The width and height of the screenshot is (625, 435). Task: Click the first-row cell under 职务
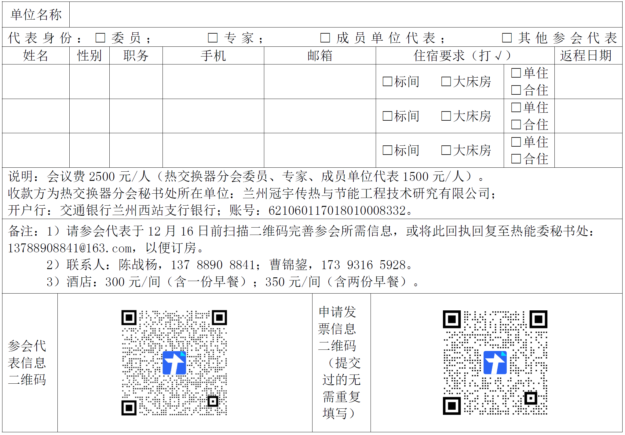pos(136,82)
